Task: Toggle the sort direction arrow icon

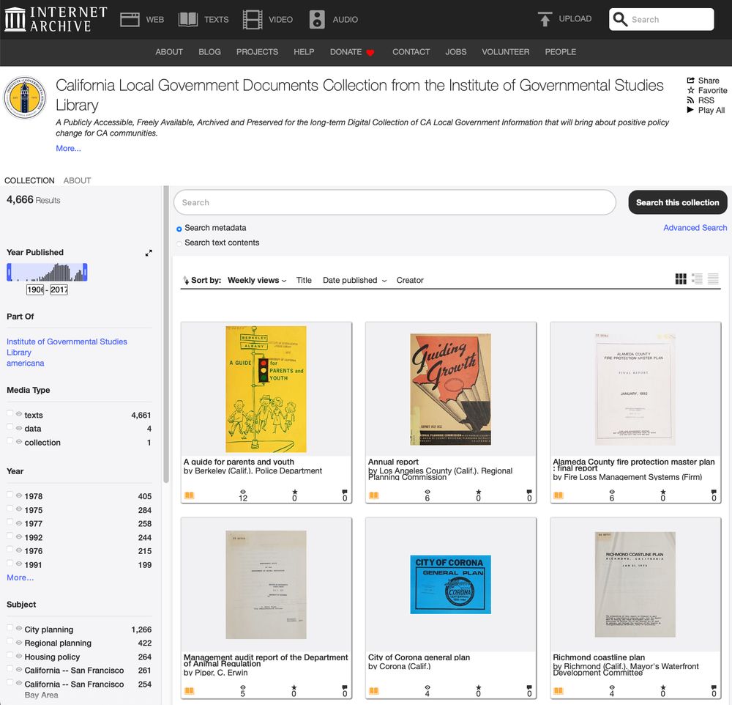Action: [x=186, y=280]
